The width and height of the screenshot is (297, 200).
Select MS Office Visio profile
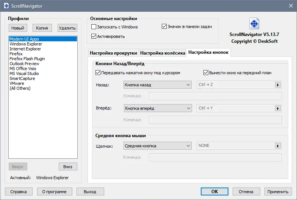pos(43,69)
